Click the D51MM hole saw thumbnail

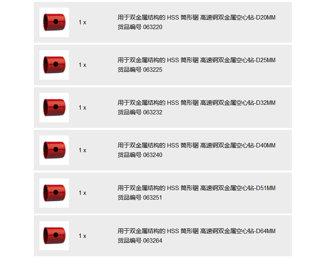pyautogui.click(x=54, y=193)
